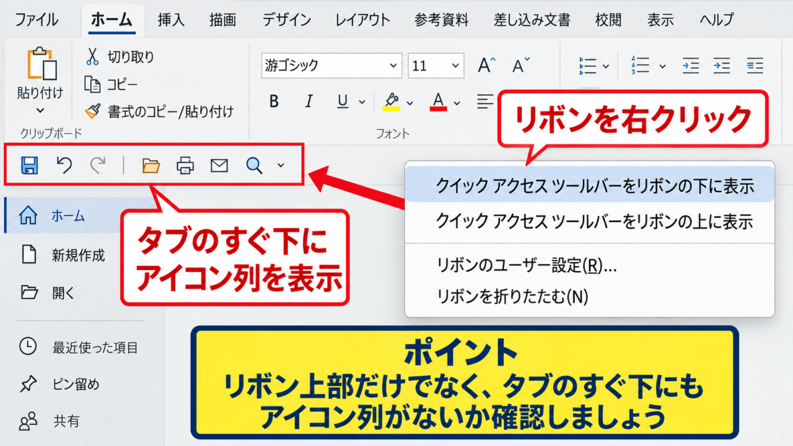Click the Email envelope icon
Image resolution: width=793 pixels, height=446 pixels.
point(219,165)
